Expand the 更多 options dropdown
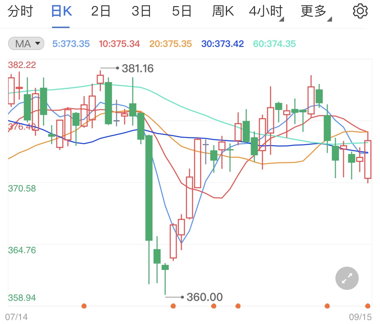380x324 pixels. (316, 11)
